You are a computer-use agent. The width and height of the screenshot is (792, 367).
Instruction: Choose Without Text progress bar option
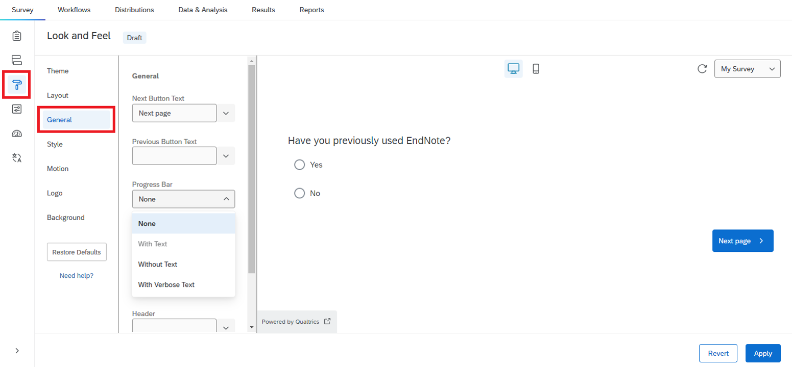pos(157,264)
